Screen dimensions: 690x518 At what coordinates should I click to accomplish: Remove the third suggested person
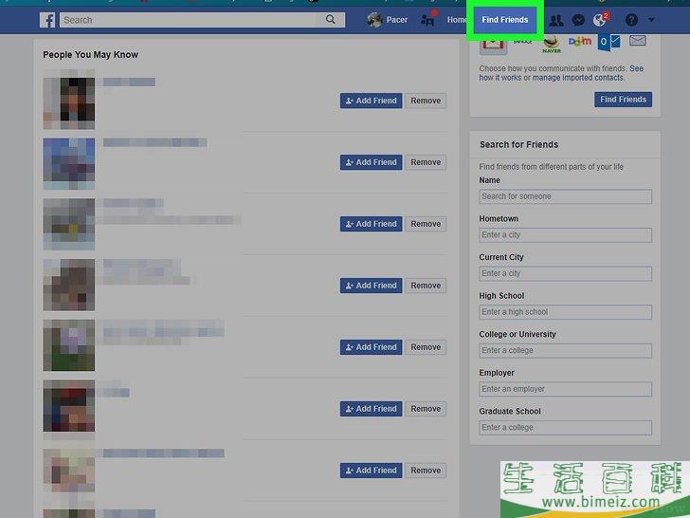pos(426,224)
